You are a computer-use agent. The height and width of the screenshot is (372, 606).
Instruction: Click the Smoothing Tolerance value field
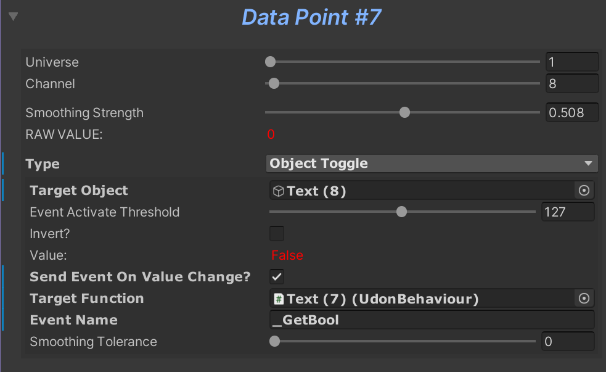[x=567, y=341]
